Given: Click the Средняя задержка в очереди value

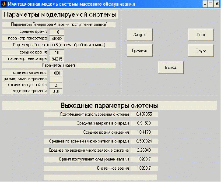Looking at the screenshot, I should coord(144,123).
